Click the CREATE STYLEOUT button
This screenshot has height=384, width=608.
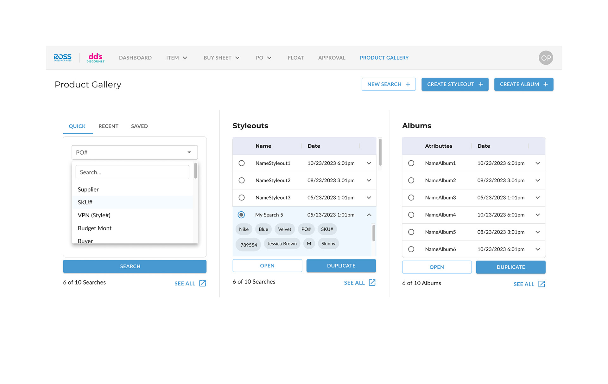click(x=455, y=84)
